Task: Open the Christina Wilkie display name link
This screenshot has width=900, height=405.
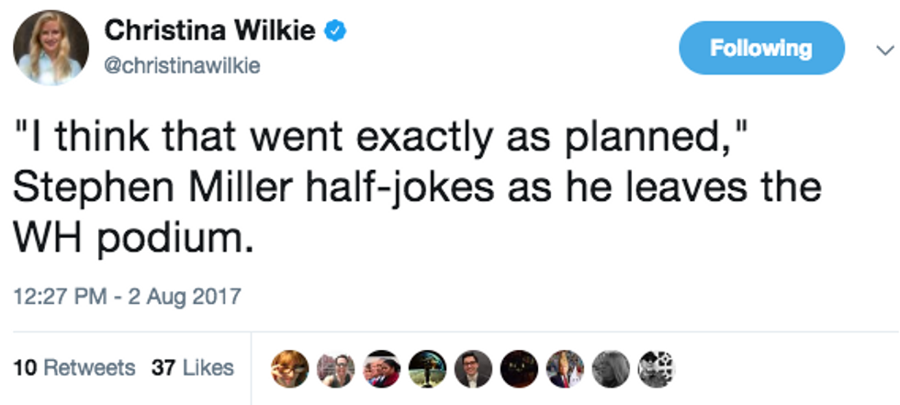Action: 209,29
